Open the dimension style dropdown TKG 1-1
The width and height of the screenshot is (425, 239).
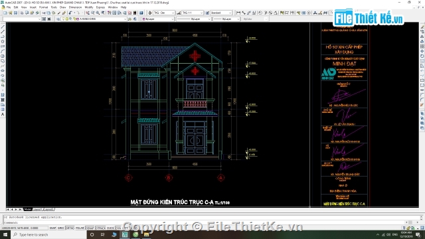click(x=193, y=13)
